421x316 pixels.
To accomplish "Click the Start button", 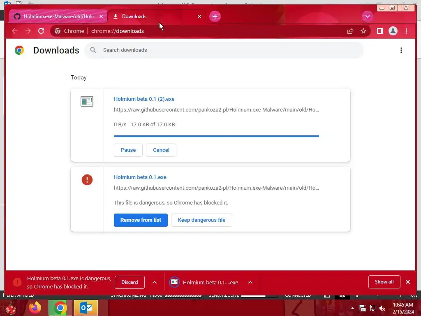I will coord(10,308).
